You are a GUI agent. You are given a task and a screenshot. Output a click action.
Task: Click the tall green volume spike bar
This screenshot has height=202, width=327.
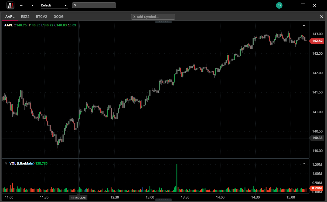[x=177, y=178]
